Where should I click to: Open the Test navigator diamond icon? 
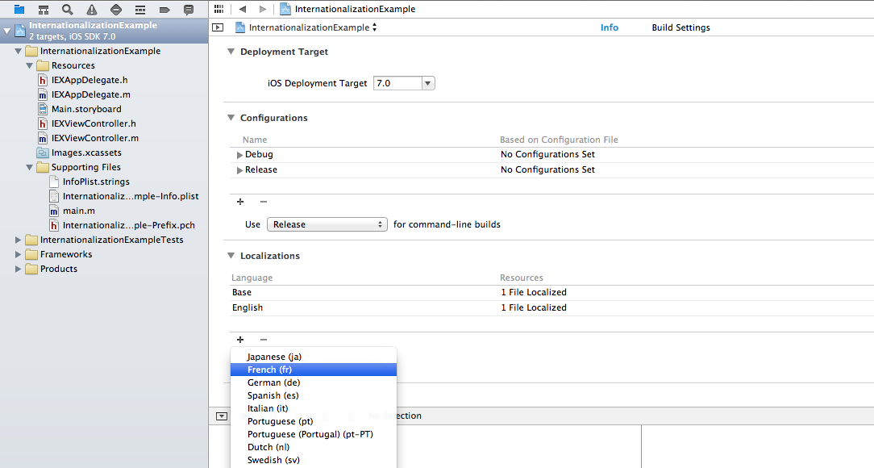pyautogui.click(x=116, y=10)
